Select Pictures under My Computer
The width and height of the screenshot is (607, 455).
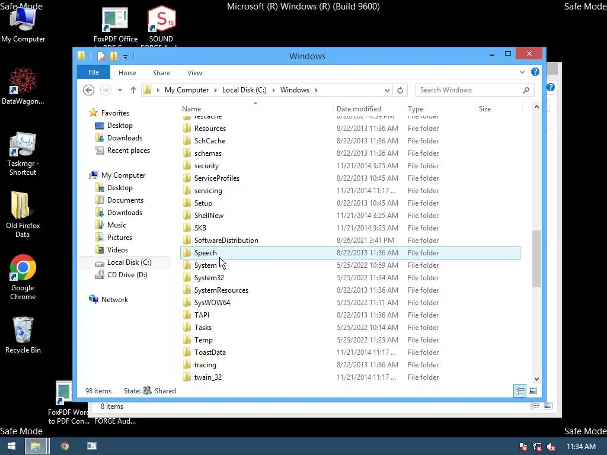click(x=120, y=238)
